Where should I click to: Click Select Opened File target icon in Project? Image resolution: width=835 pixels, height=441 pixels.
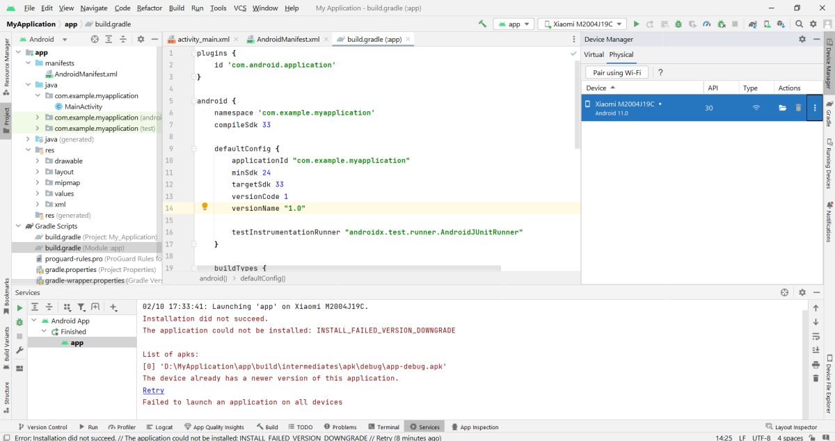[95, 40]
